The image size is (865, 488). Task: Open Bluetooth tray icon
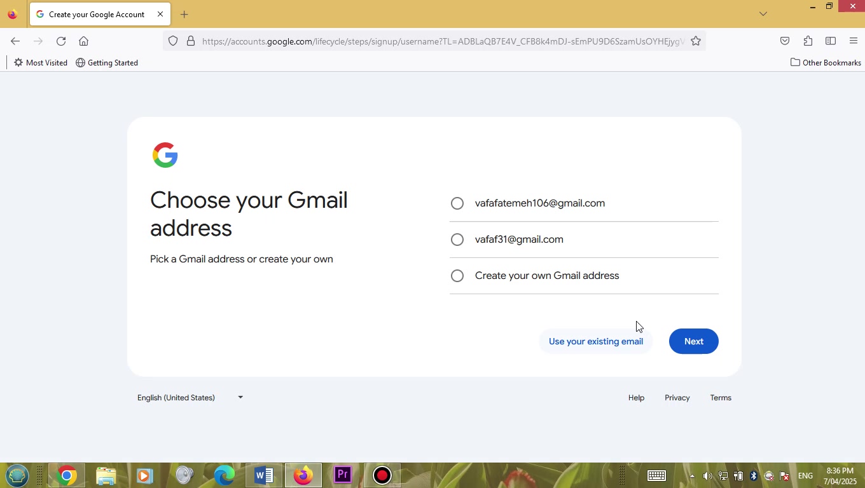[x=753, y=476]
